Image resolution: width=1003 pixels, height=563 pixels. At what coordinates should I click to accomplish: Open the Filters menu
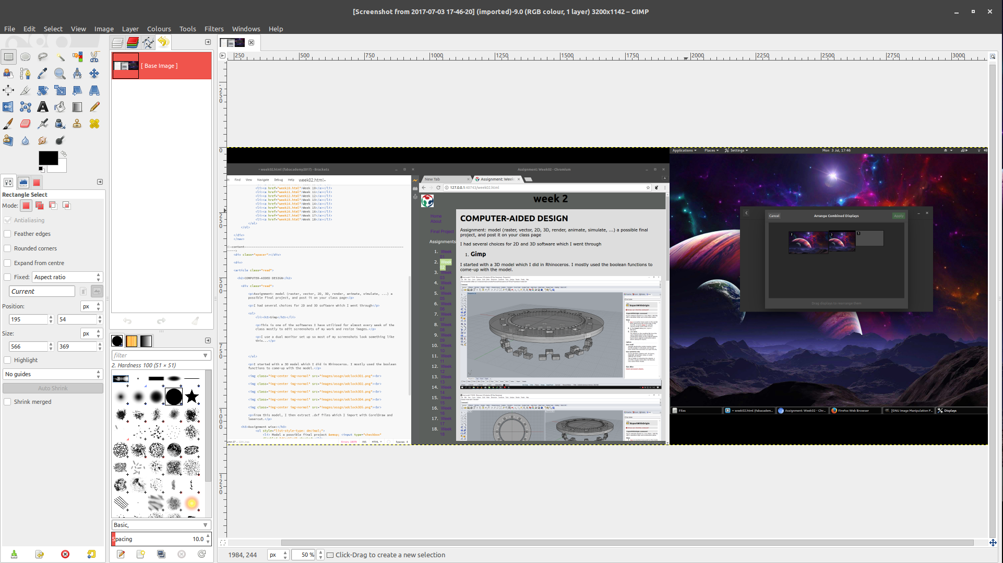tap(214, 29)
